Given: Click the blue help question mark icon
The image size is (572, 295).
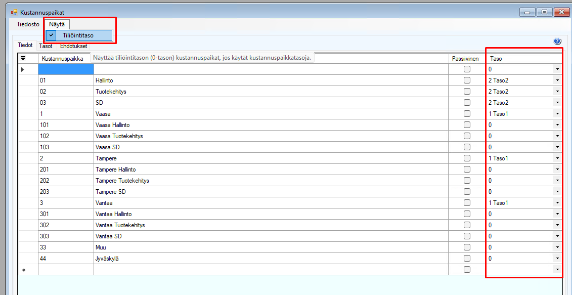Looking at the screenshot, I should click(557, 41).
